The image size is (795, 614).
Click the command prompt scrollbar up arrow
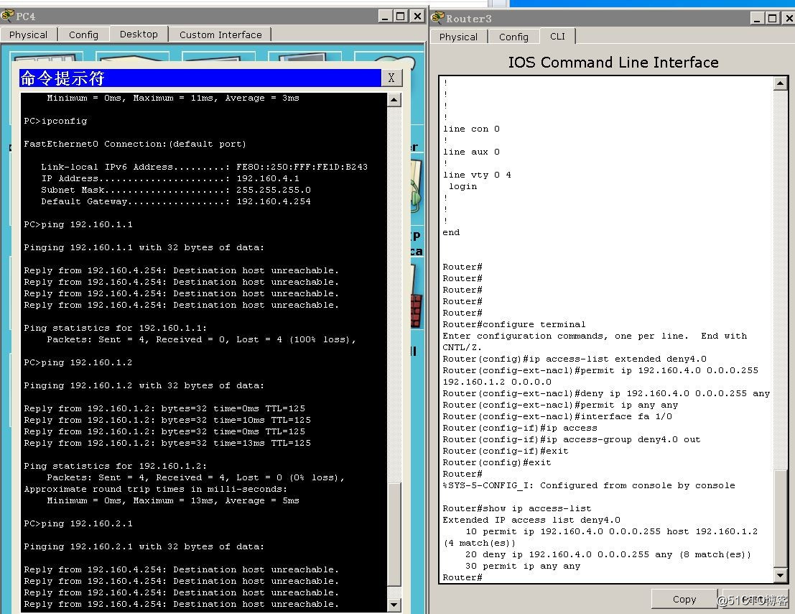tap(394, 99)
